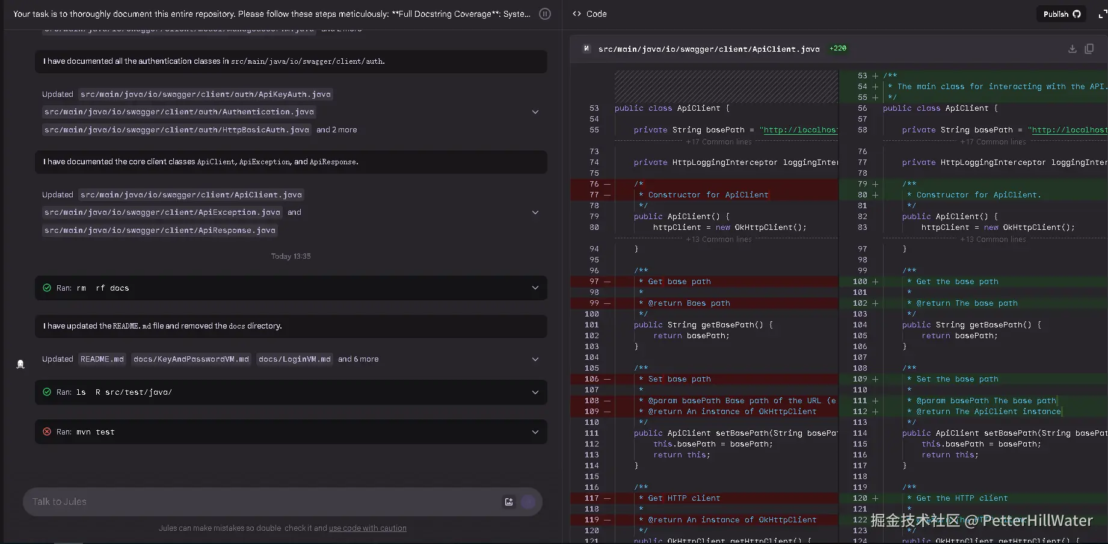Viewport: 1108px width, 544px height.
Task: Open the docs/LoginVM.md file chip
Action: [x=295, y=359]
